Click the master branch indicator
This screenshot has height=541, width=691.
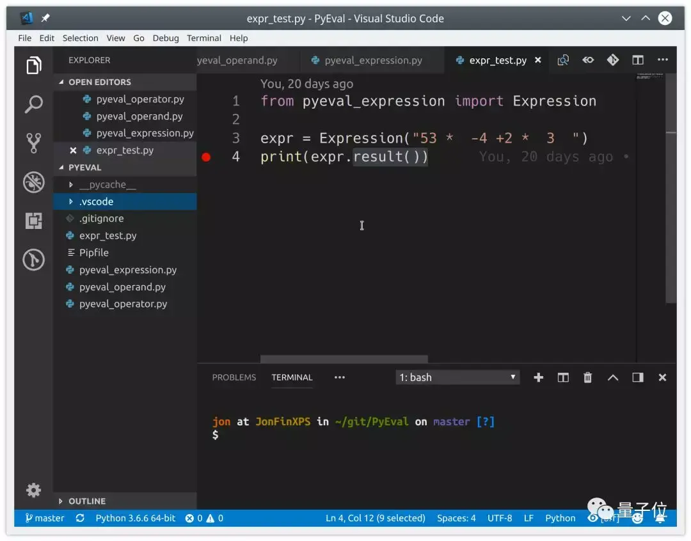click(44, 518)
